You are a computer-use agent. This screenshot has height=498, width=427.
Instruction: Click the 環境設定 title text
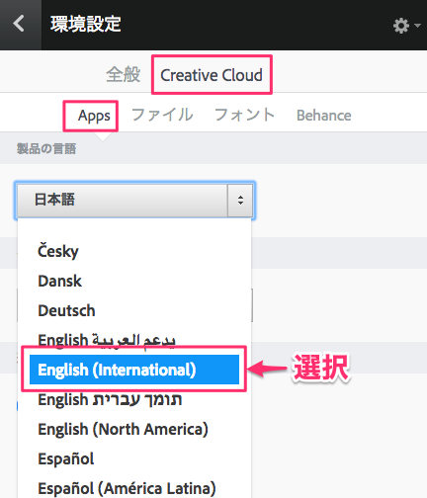coord(86,24)
